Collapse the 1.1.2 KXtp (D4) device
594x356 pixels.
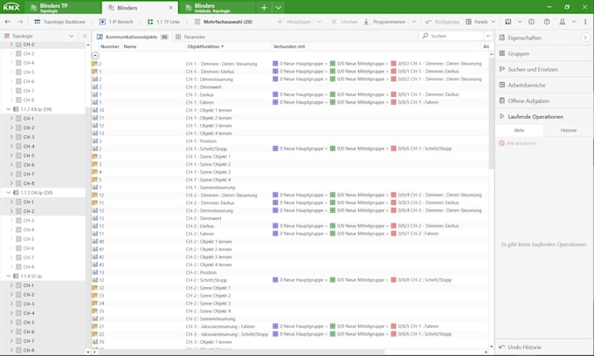pos(9,109)
